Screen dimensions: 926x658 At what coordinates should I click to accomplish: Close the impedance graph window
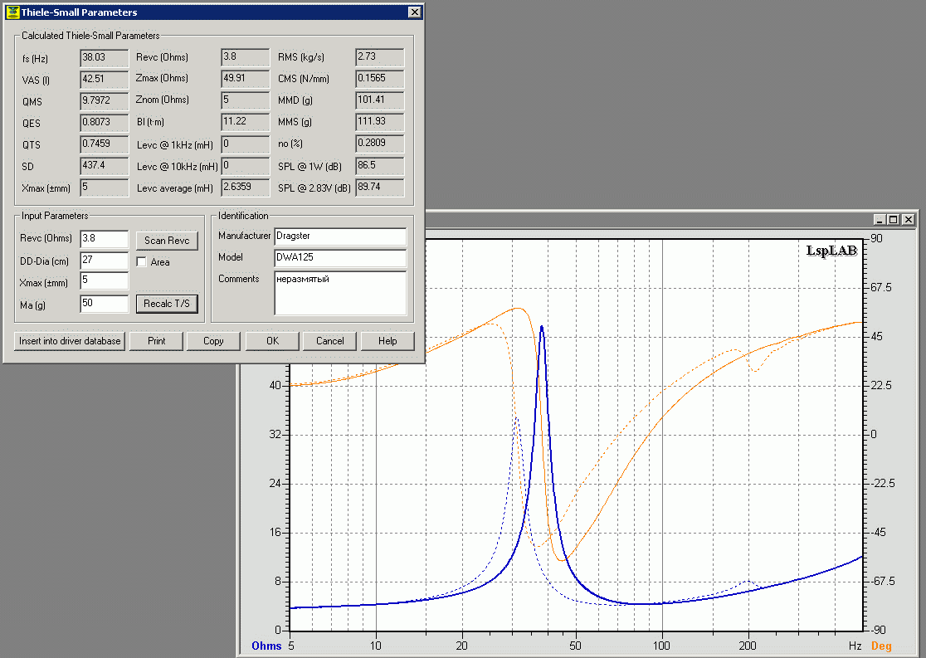pyautogui.click(x=908, y=219)
